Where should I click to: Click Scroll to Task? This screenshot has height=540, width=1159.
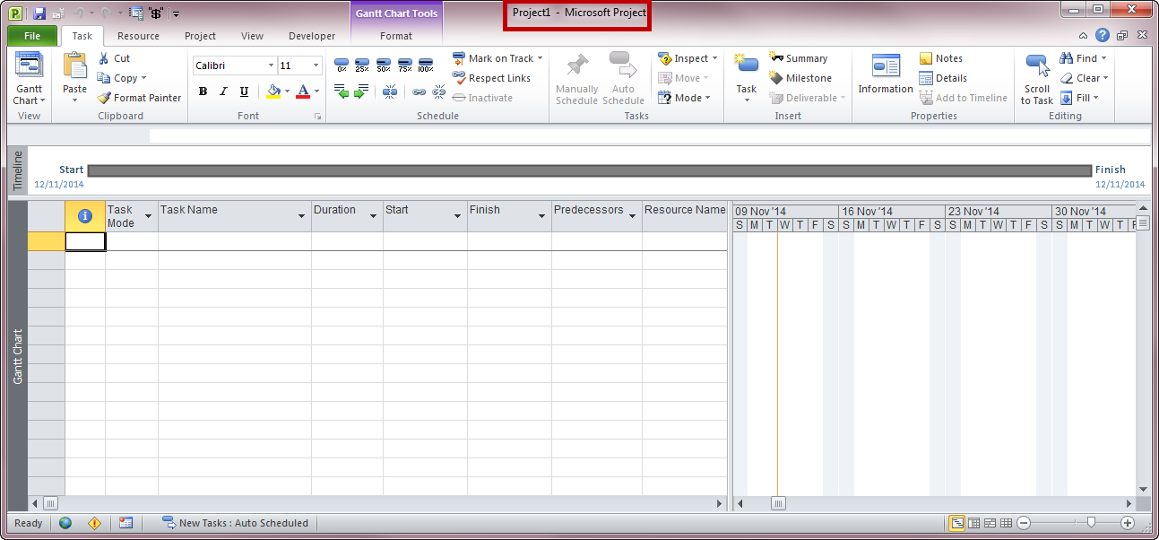pyautogui.click(x=1037, y=79)
